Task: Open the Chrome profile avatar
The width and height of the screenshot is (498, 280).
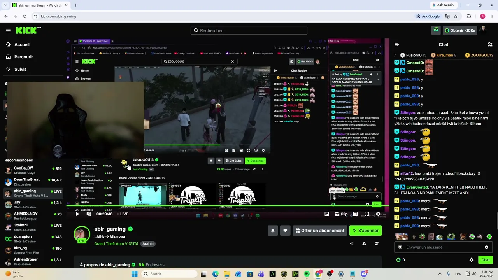Action: pos(482,16)
